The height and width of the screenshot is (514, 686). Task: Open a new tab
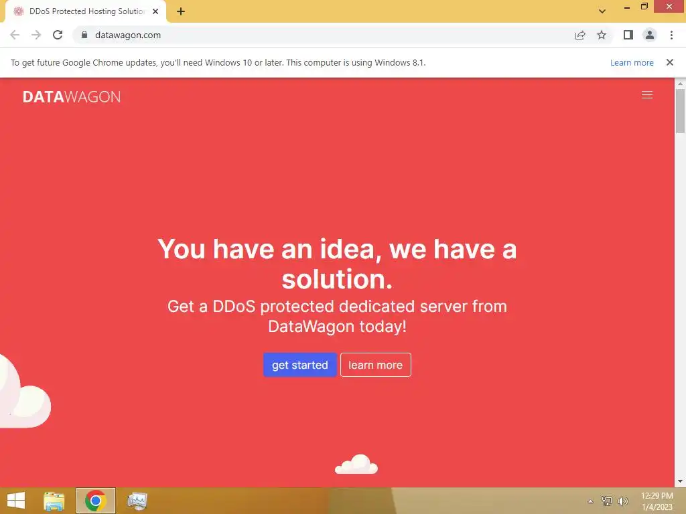tap(181, 11)
